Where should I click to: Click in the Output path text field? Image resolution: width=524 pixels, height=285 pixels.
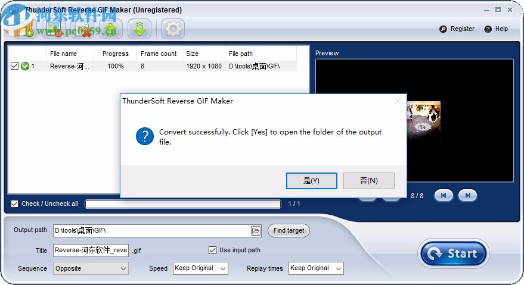152,231
